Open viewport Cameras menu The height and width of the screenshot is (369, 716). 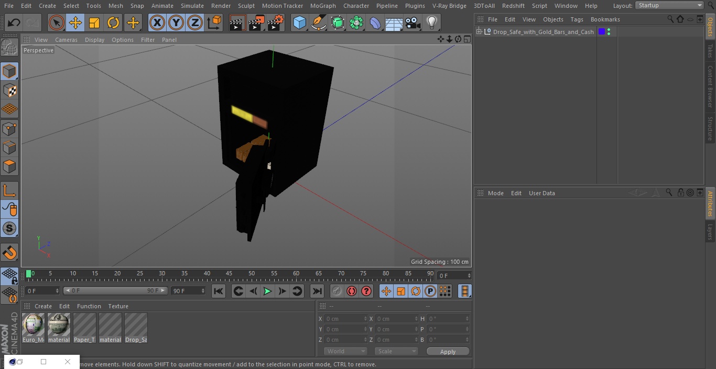pos(66,40)
